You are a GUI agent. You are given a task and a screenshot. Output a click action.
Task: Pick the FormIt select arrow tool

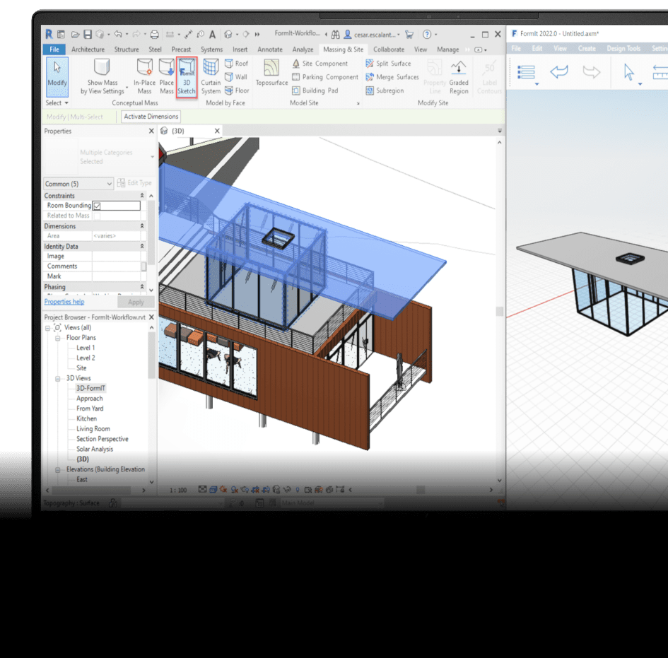(x=629, y=72)
